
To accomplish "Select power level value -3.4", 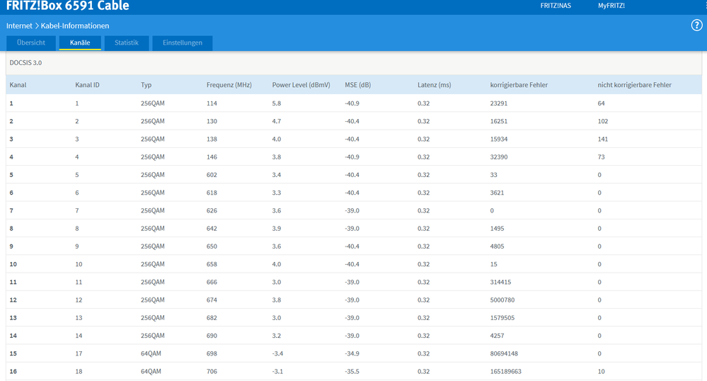I will tap(277, 353).
